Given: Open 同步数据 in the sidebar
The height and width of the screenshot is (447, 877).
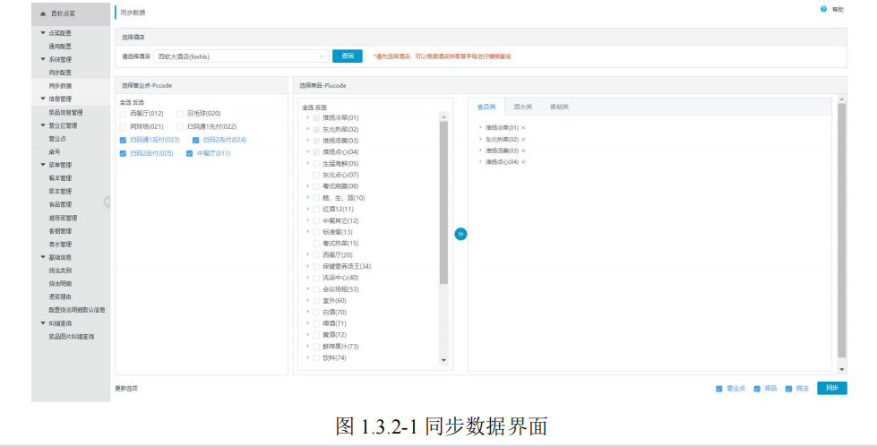Looking at the screenshot, I should click(x=60, y=86).
